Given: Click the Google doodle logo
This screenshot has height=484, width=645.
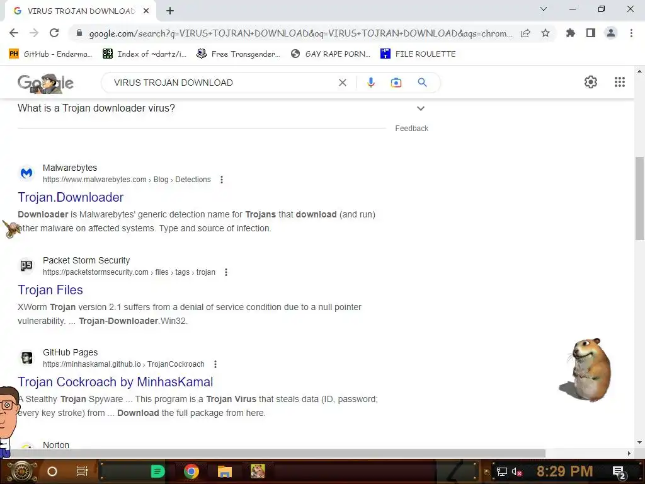Looking at the screenshot, I should 45,83.
